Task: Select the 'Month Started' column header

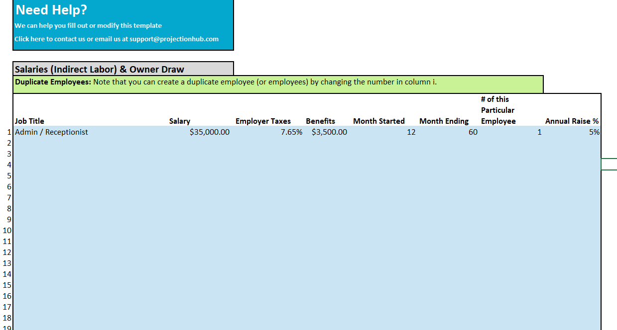Action: [x=379, y=121]
